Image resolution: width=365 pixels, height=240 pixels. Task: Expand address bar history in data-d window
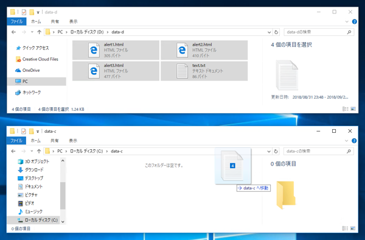pyautogui.click(x=269, y=32)
